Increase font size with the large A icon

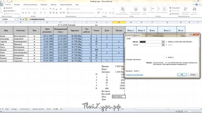(x=43, y=9)
